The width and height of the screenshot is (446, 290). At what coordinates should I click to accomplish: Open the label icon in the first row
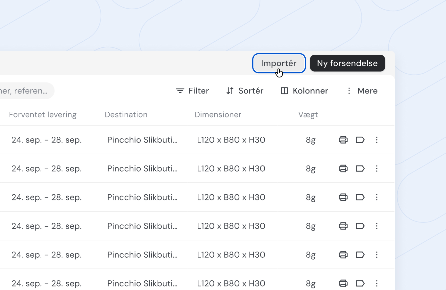(360, 140)
